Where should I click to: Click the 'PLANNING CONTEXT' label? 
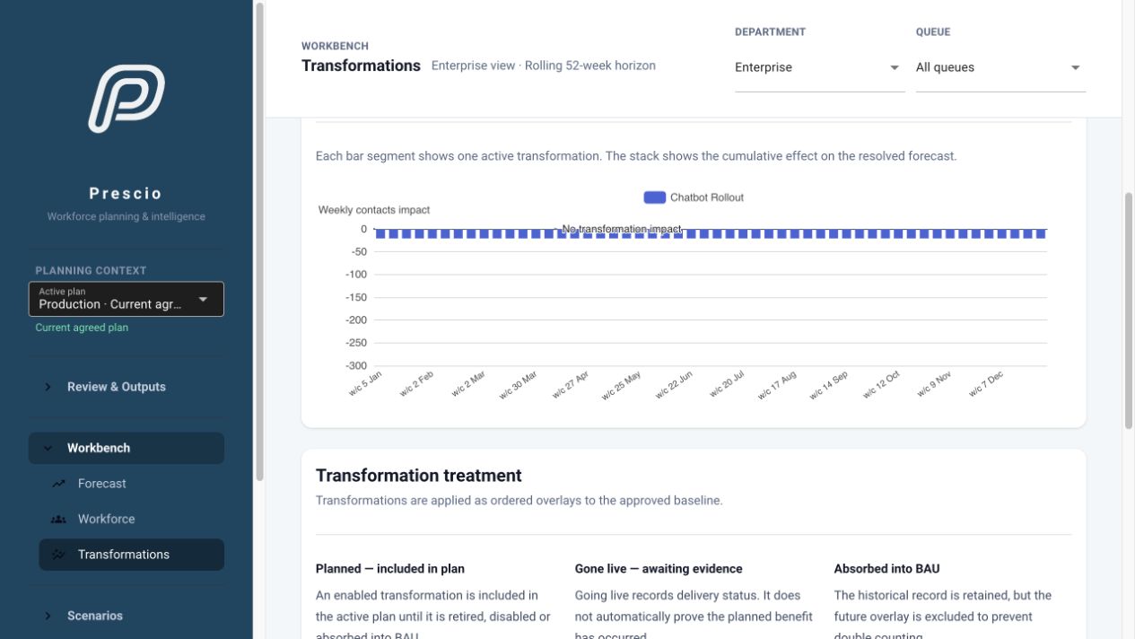(x=91, y=270)
